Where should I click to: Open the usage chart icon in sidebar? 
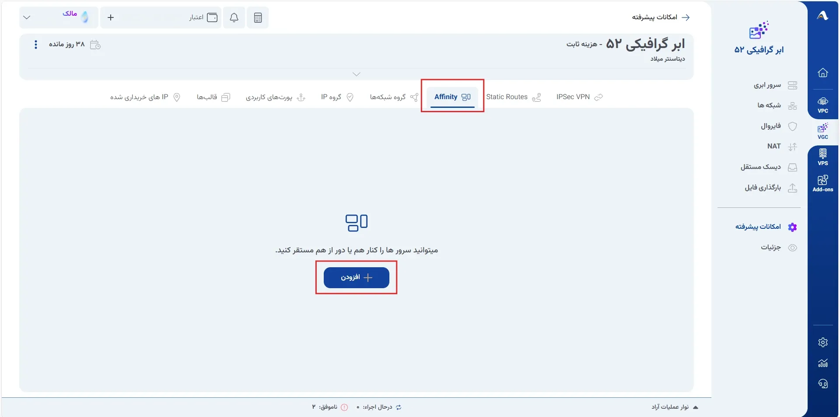(822, 363)
